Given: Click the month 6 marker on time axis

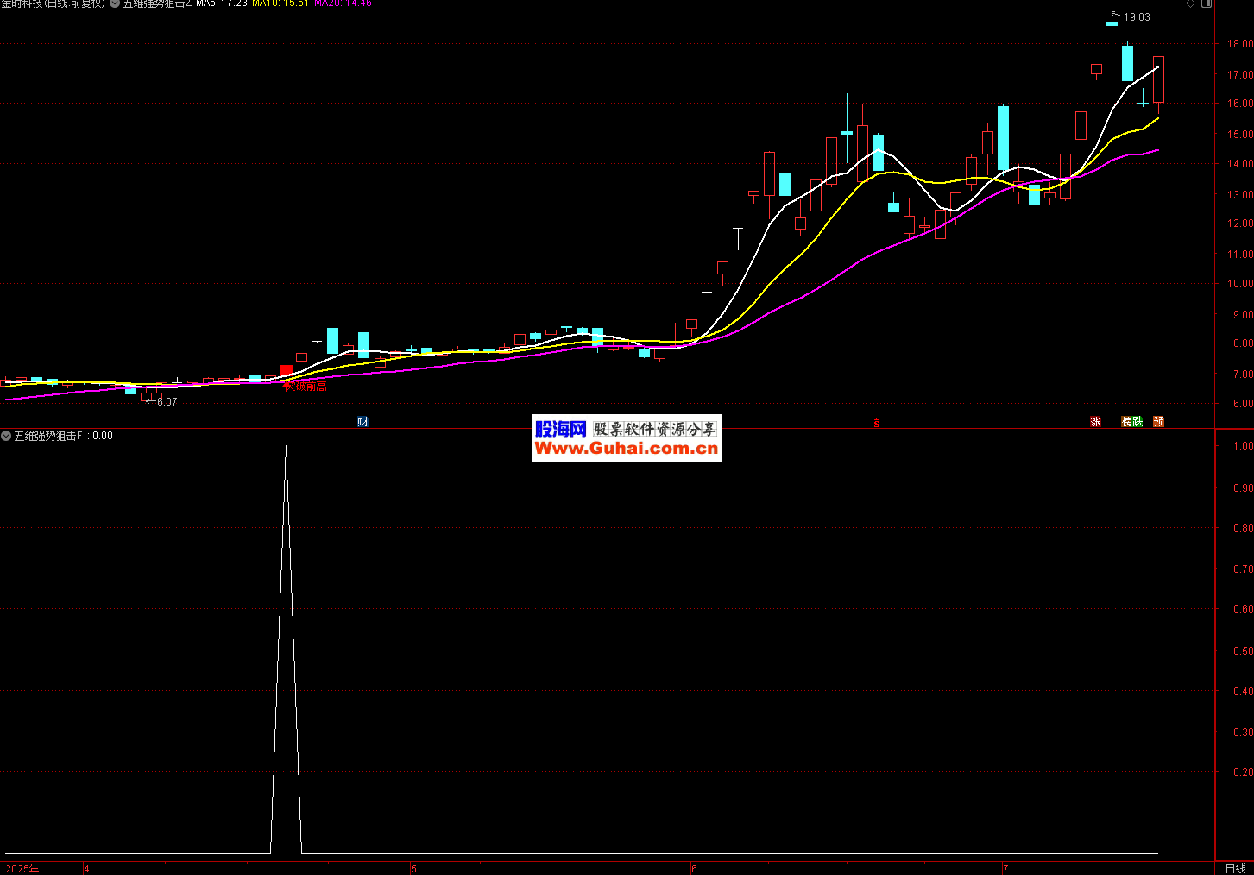Looking at the screenshot, I should point(694,868).
